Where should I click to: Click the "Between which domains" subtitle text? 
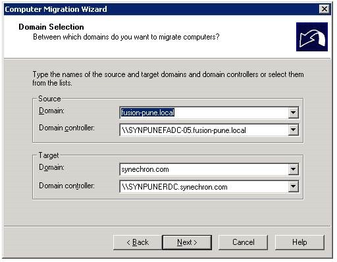click(x=126, y=37)
